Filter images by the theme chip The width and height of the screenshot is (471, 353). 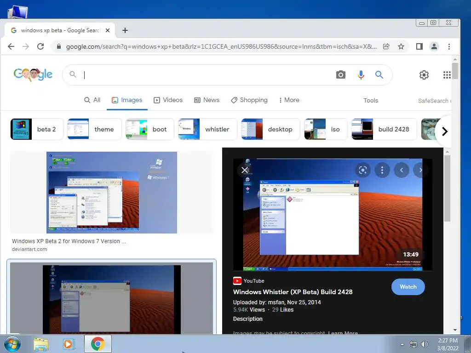click(94, 129)
